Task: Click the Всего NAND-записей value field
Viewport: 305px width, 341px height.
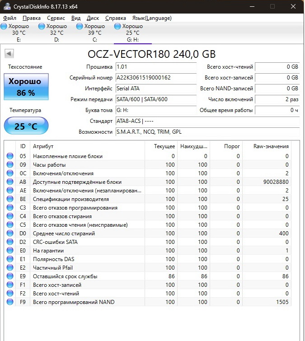Action: click(x=277, y=89)
